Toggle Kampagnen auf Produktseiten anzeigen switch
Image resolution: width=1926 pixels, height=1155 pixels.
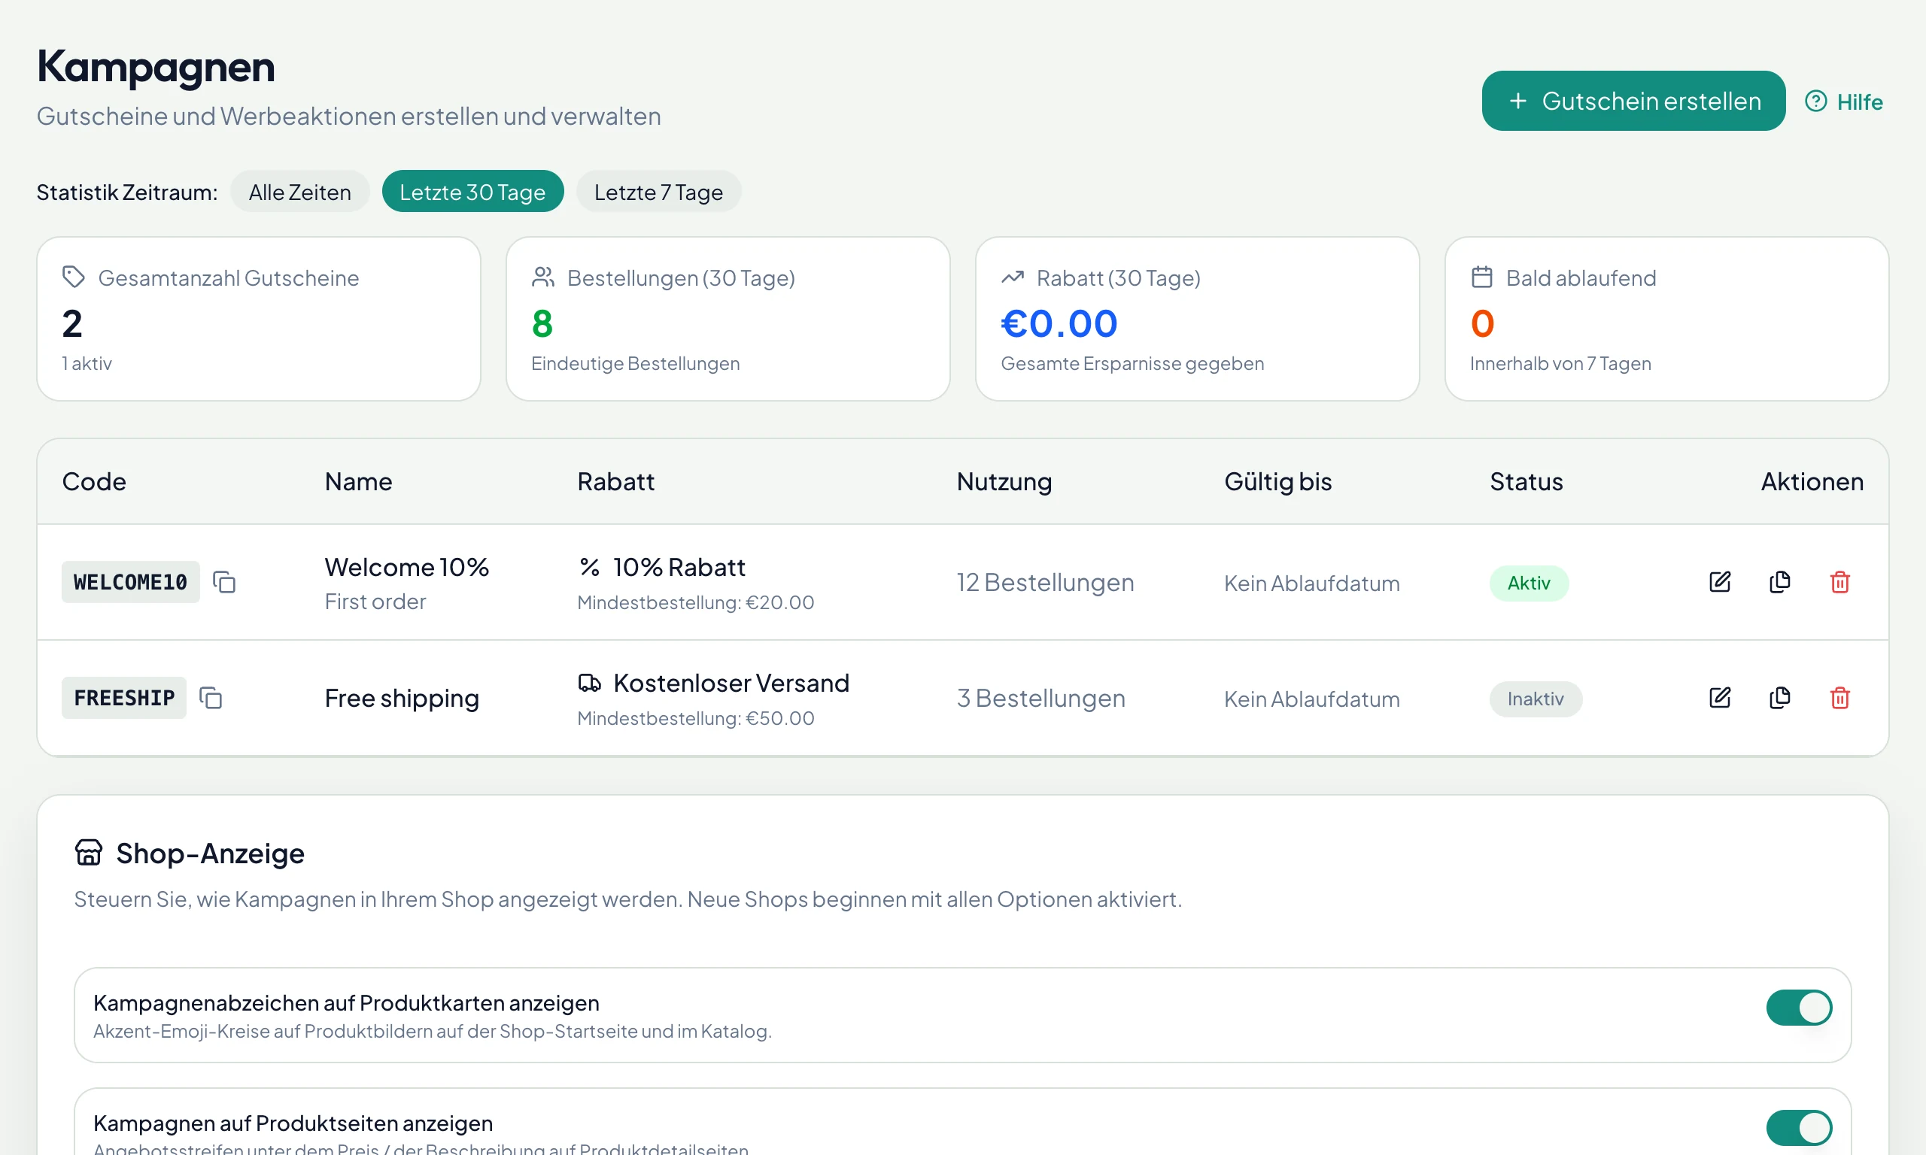point(1798,1128)
